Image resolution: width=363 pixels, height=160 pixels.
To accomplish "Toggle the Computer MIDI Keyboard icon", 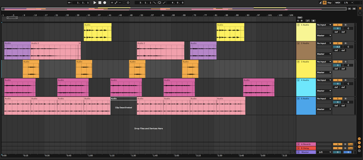I will (325, 2).
